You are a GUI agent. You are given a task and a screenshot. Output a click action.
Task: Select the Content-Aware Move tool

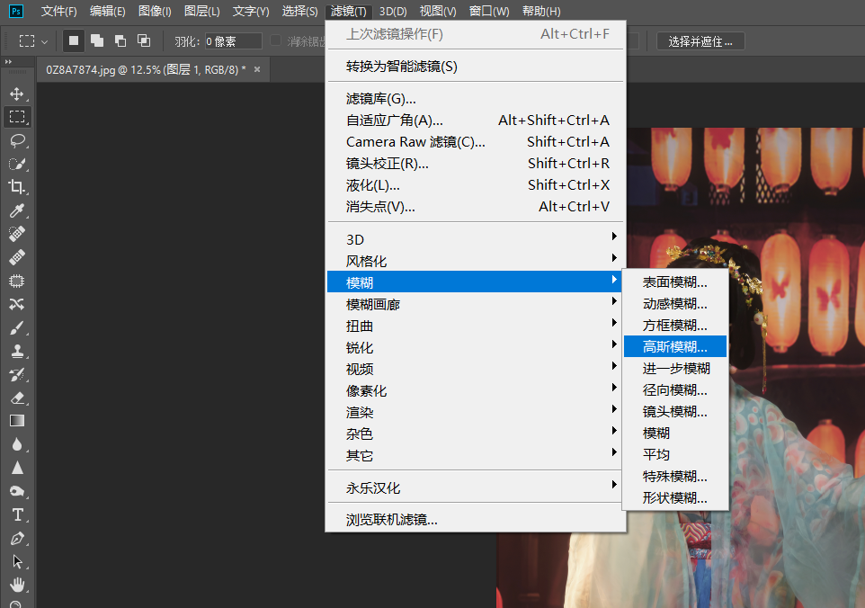[x=17, y=304]
